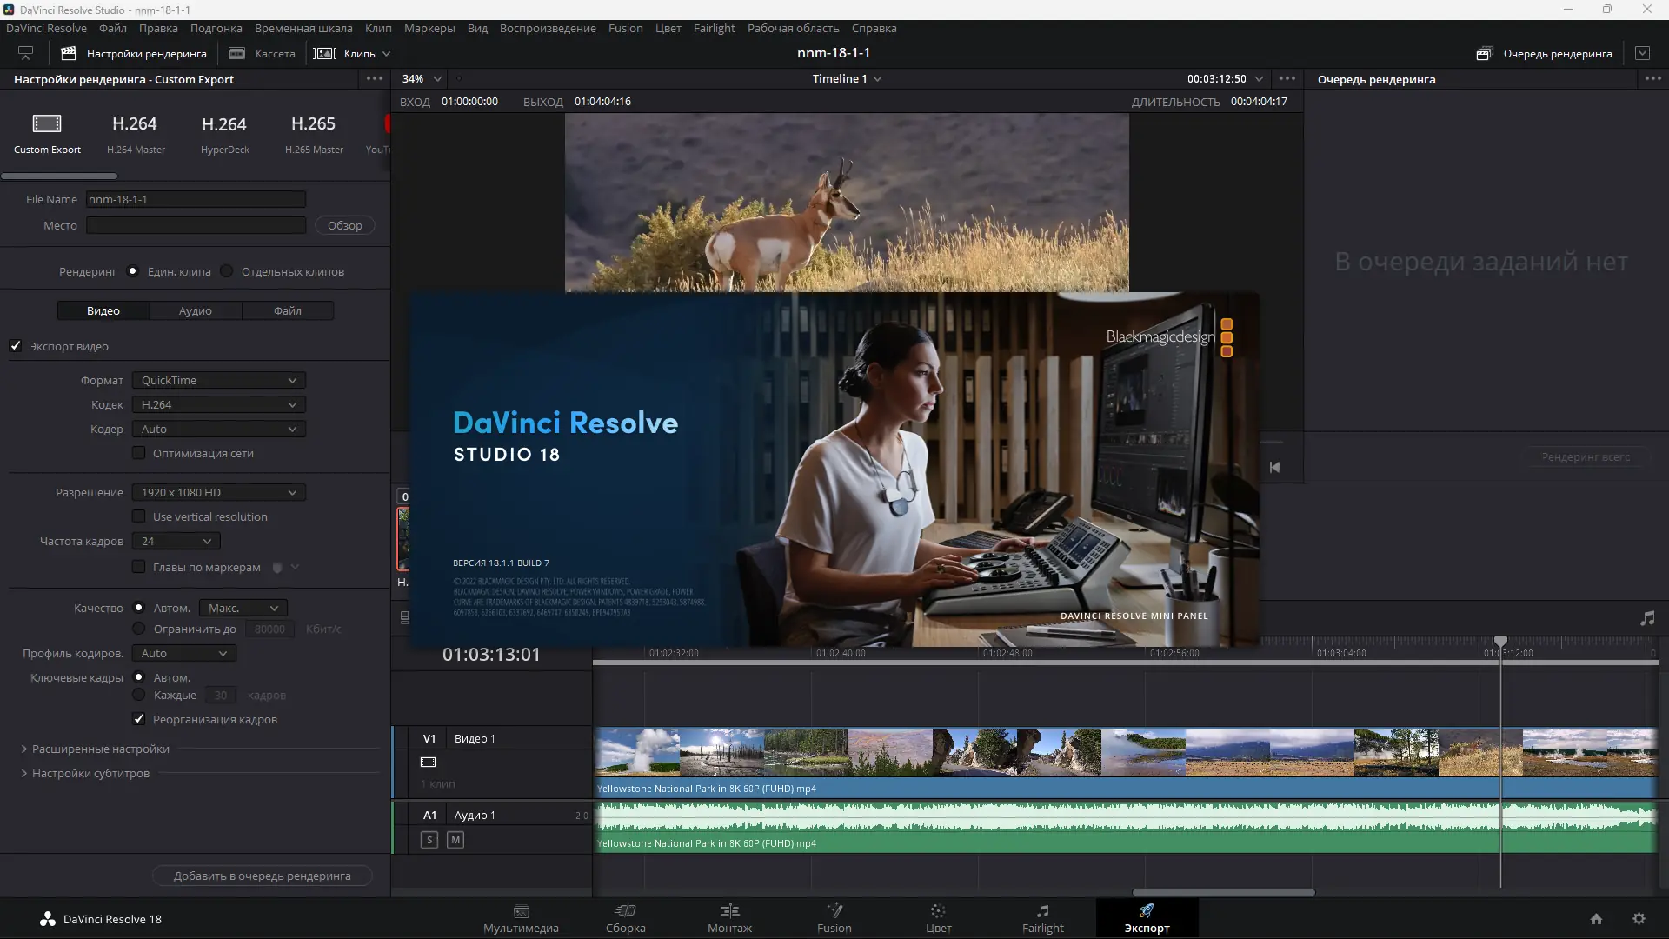Open the Воспроизведение menu
Image resolution: width=1669 pixels, height=939 pixels.
[x=548, y=28]
